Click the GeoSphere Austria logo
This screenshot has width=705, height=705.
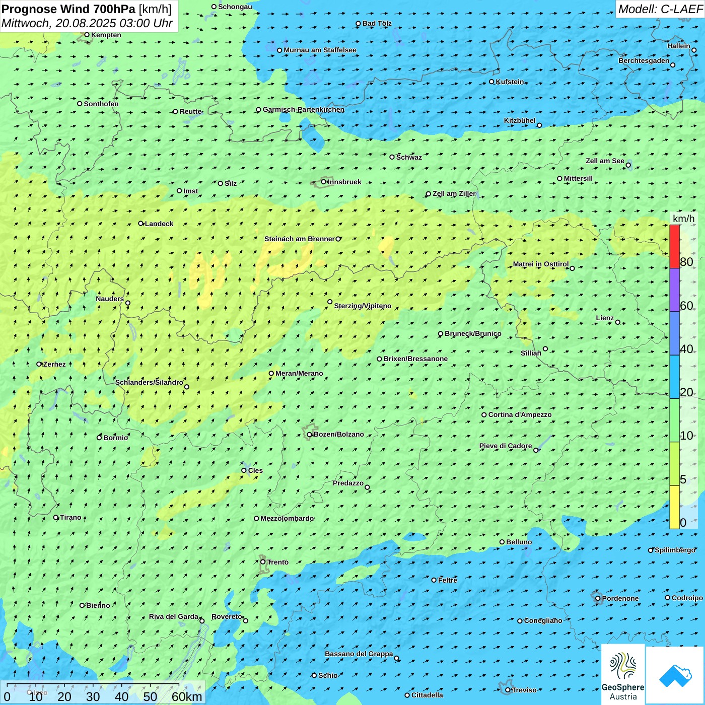[x=623, y=675]
